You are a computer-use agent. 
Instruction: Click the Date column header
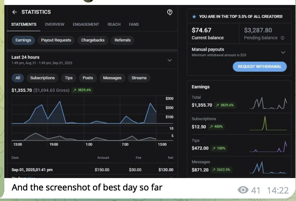point(15,158)
